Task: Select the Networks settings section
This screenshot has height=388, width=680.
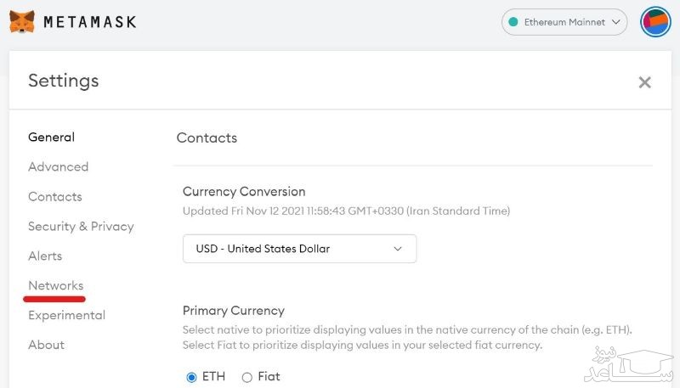Action: tap(56, 286)
